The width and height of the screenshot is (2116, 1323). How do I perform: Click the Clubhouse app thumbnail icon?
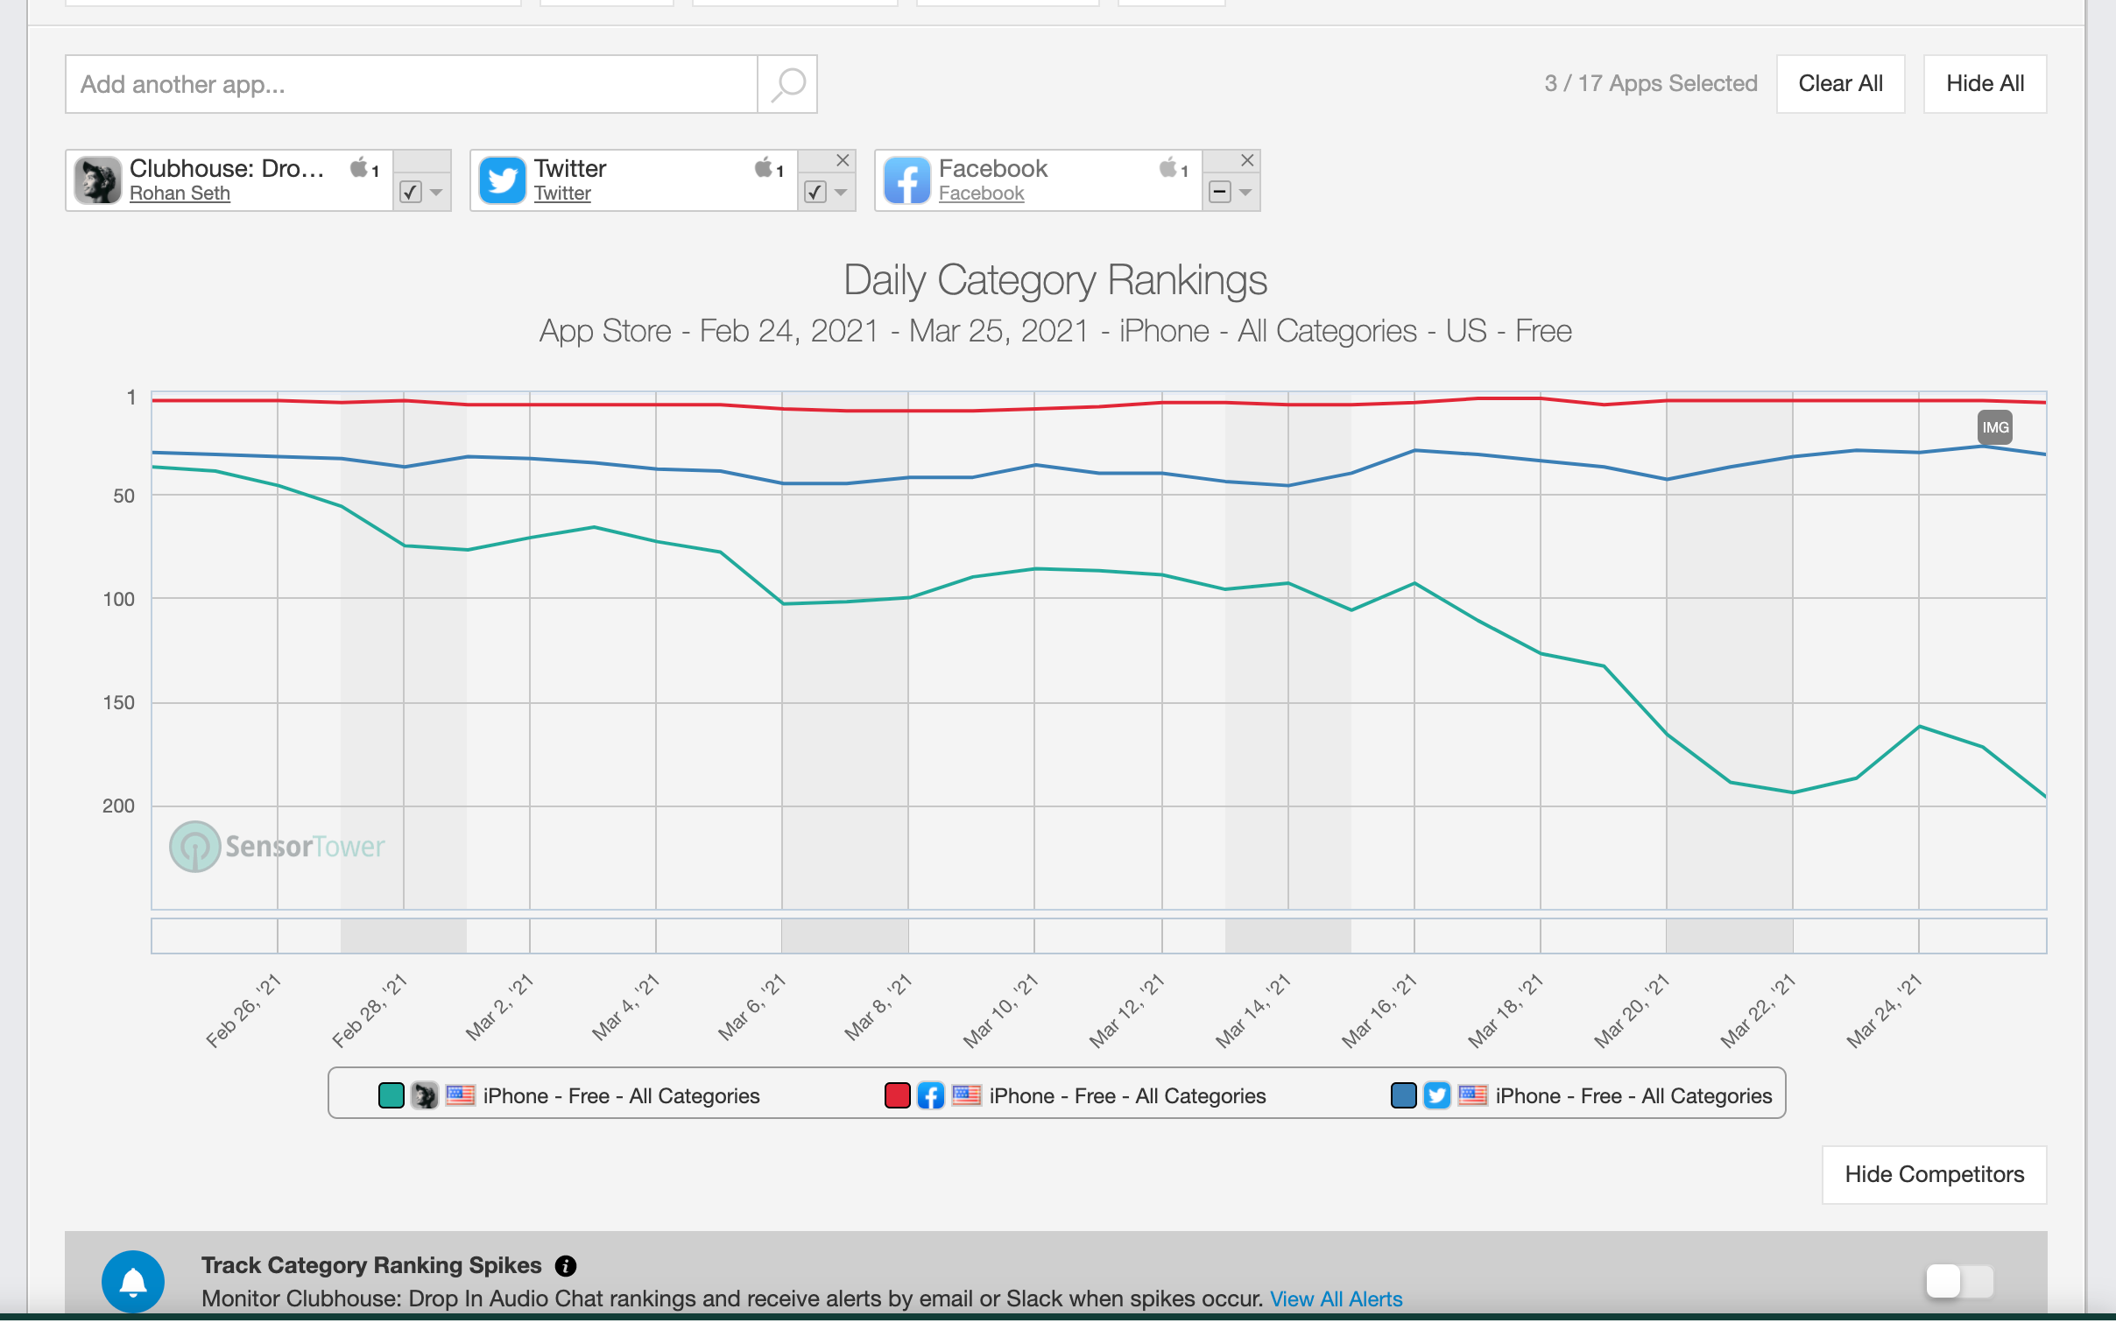[97, 180]
